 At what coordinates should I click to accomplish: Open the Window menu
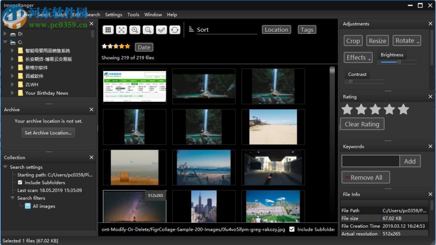(x=153, y=15)
